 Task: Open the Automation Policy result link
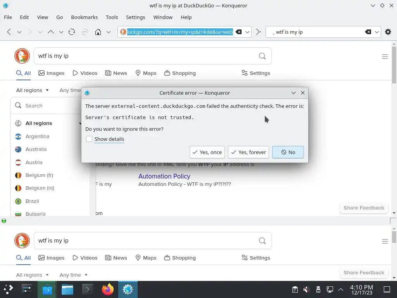point(164,176)
